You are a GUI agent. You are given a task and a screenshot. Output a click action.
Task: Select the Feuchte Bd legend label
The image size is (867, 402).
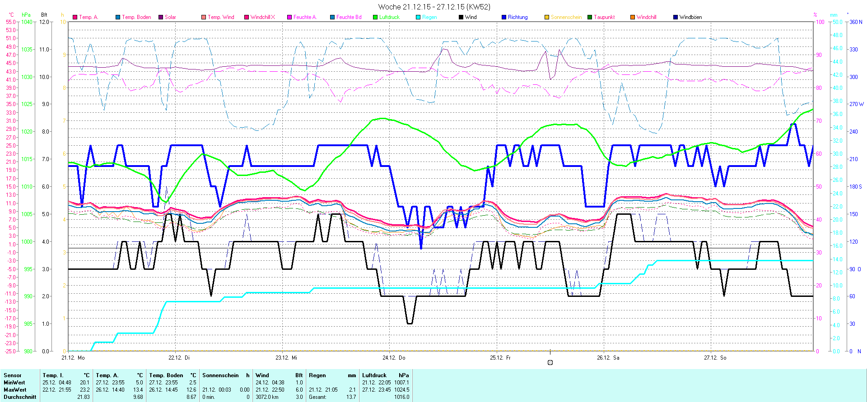coord(349,17)
